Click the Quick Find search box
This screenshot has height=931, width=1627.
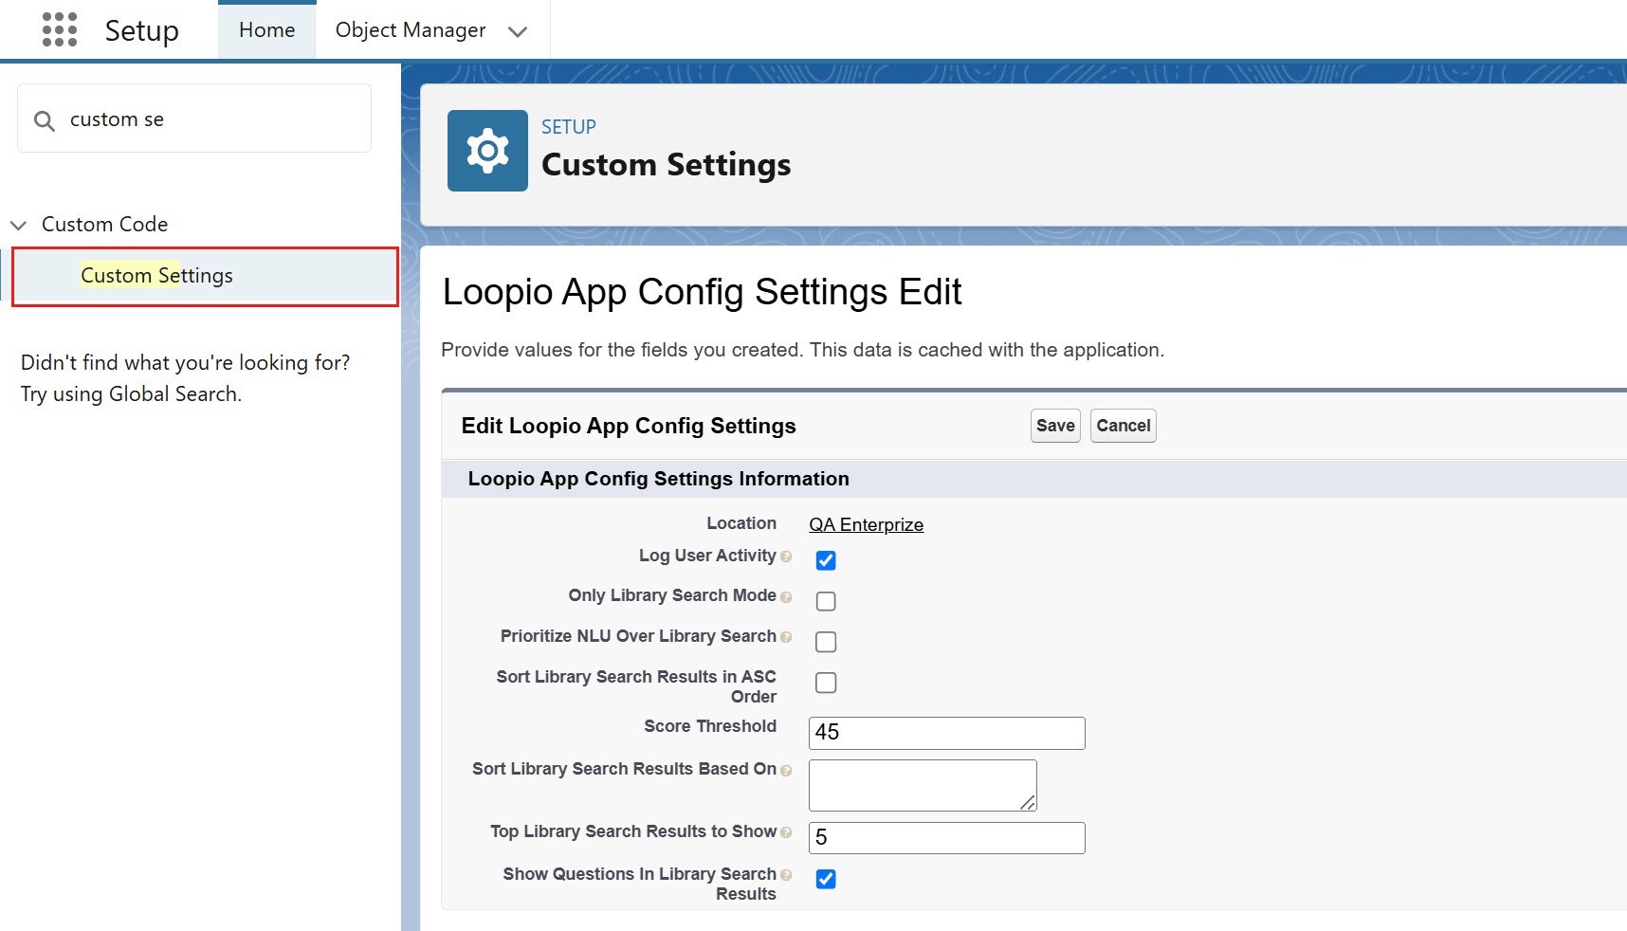click(x=194, y=119)
